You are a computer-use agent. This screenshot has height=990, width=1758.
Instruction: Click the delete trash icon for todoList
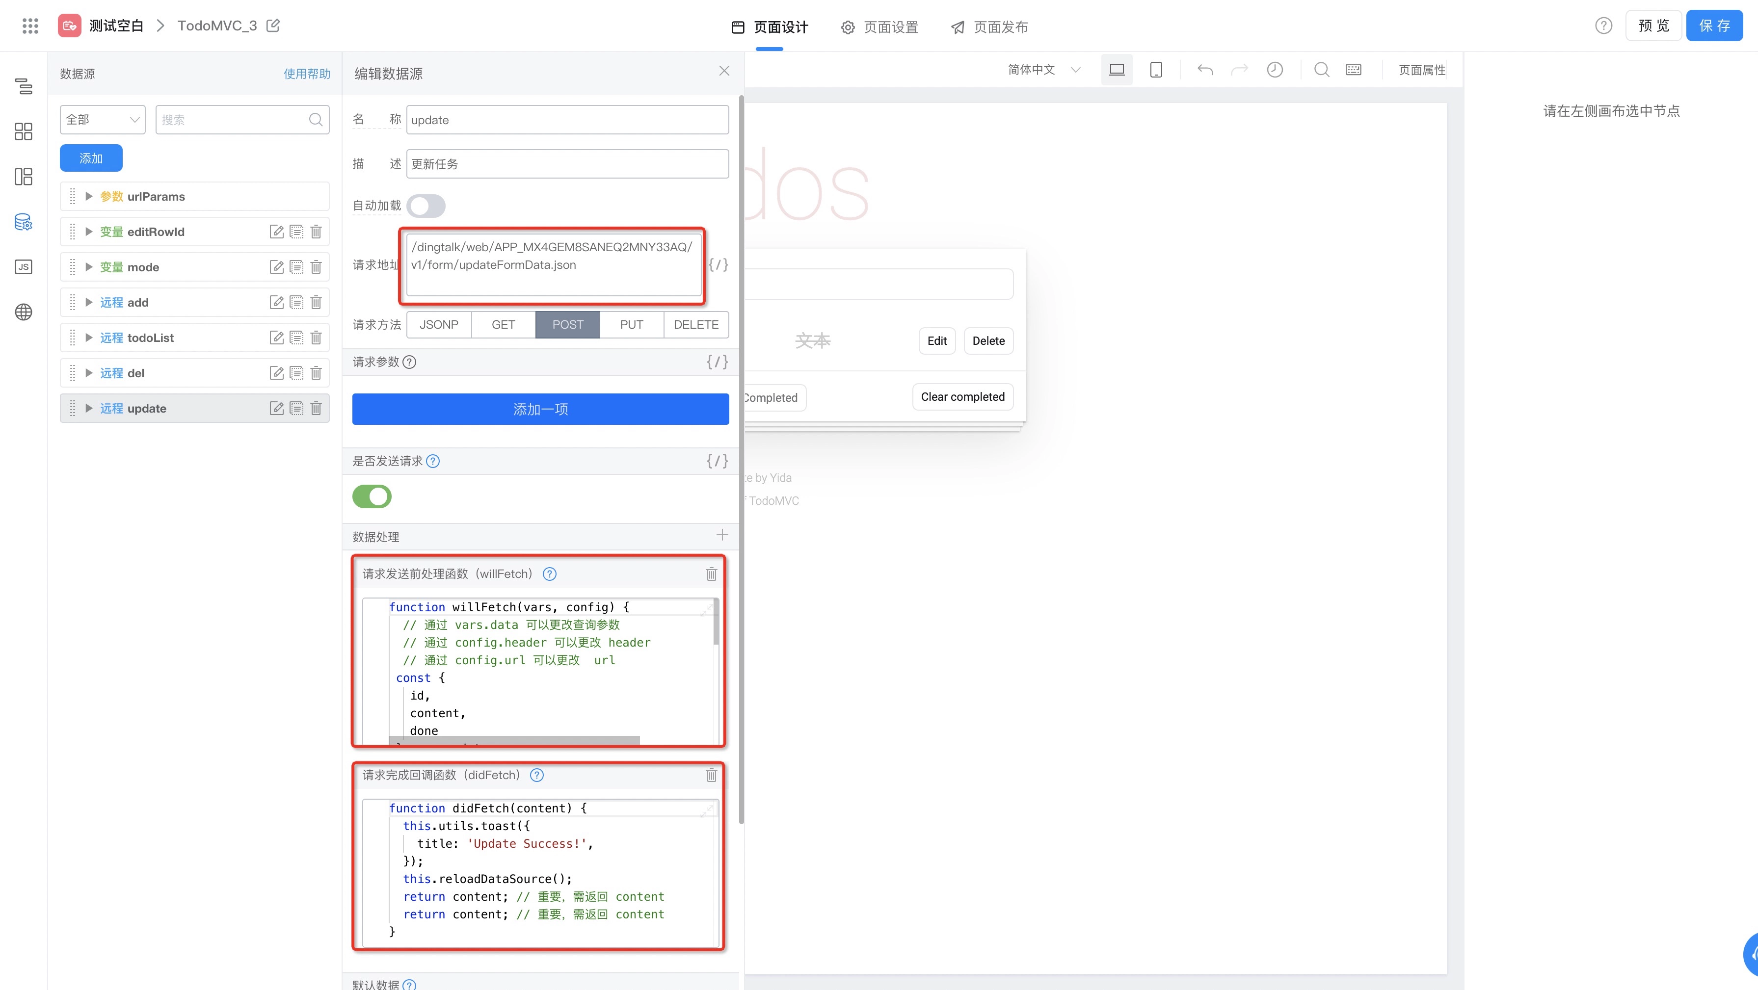click(x=316, y=338)
